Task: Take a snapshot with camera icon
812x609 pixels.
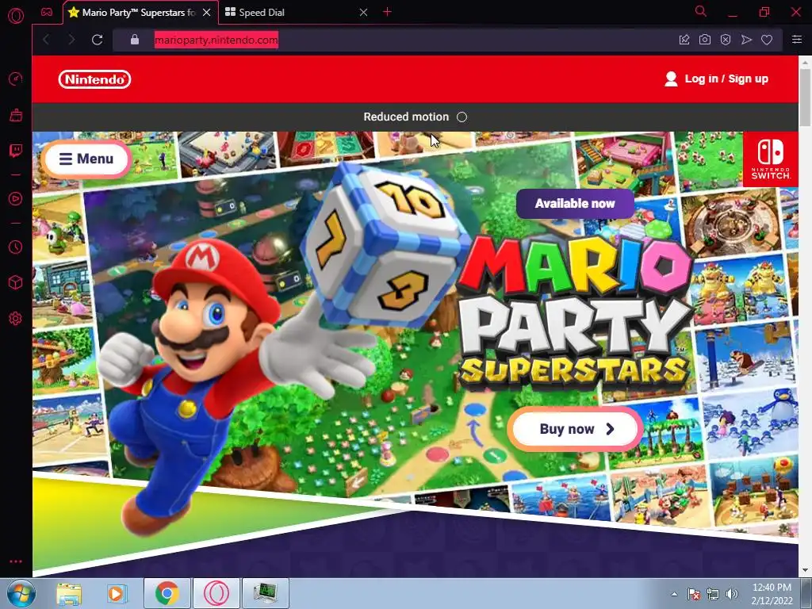Action: tap(705, 40)
